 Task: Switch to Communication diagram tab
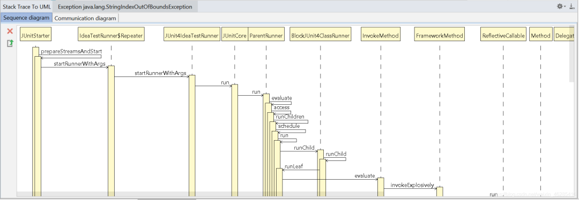pyautogui.click(x=86, y=18)
